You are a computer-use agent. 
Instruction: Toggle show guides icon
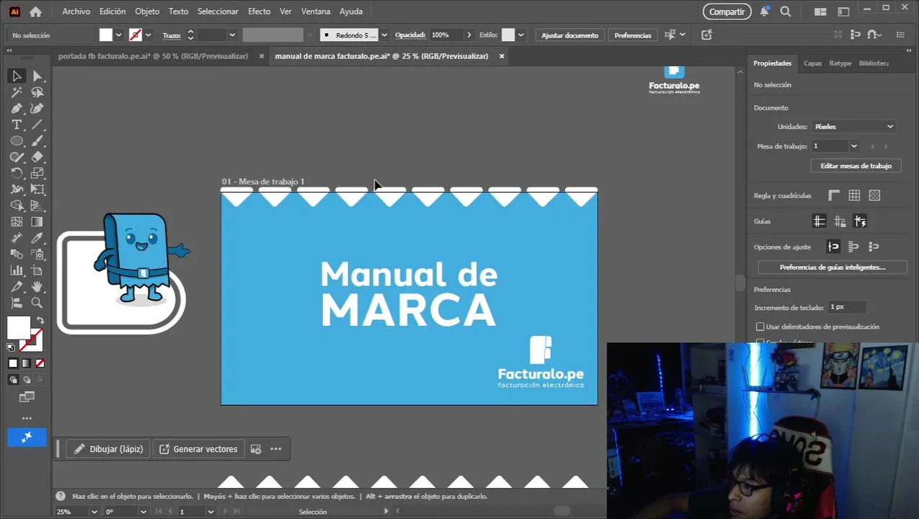[x=819, y=221]
